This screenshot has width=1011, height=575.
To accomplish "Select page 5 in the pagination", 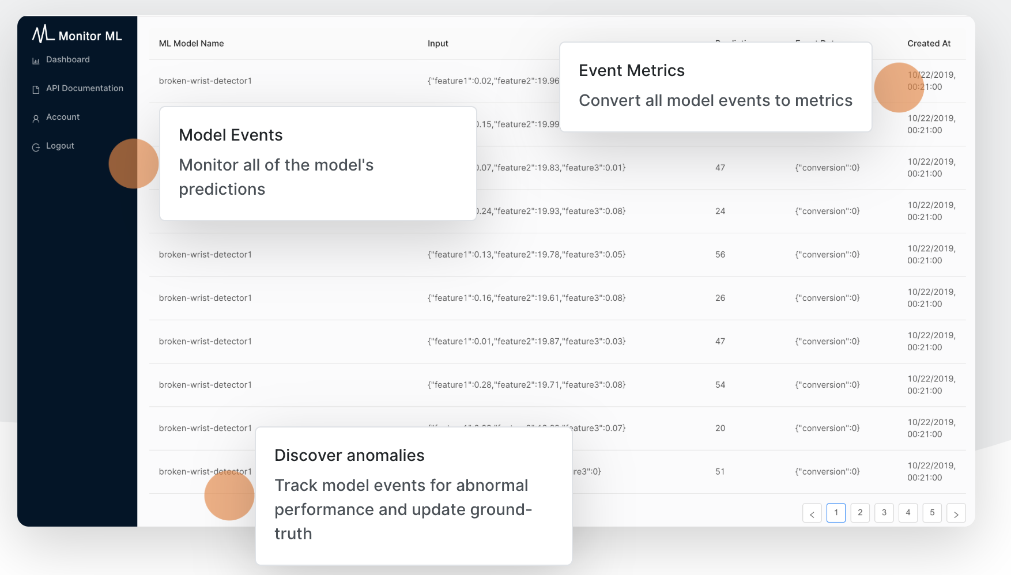I will click(932, 513).
